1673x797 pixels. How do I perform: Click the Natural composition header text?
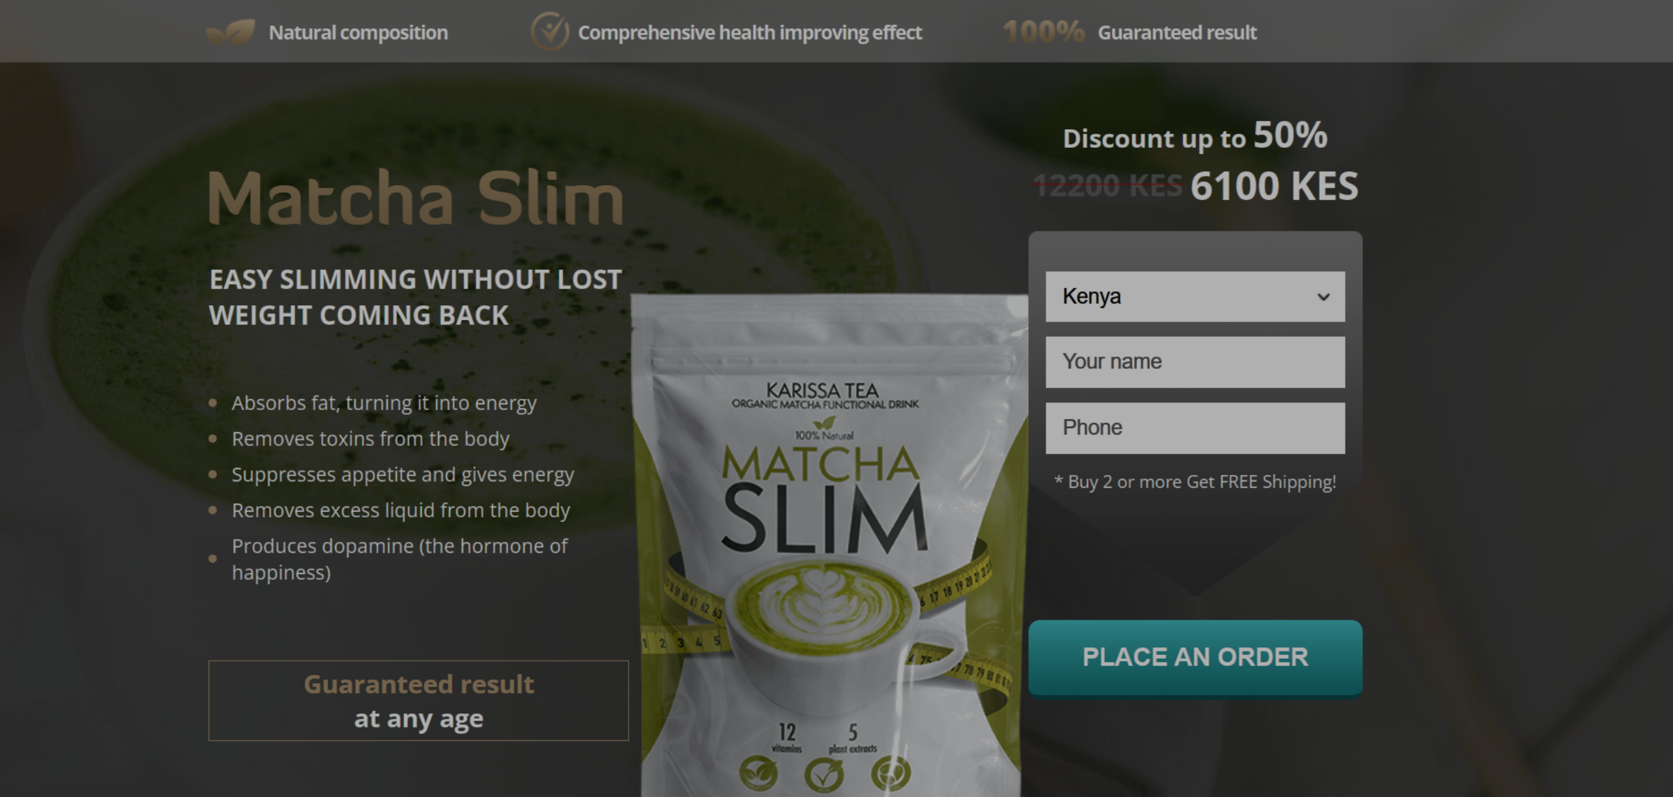pos(358,32)
